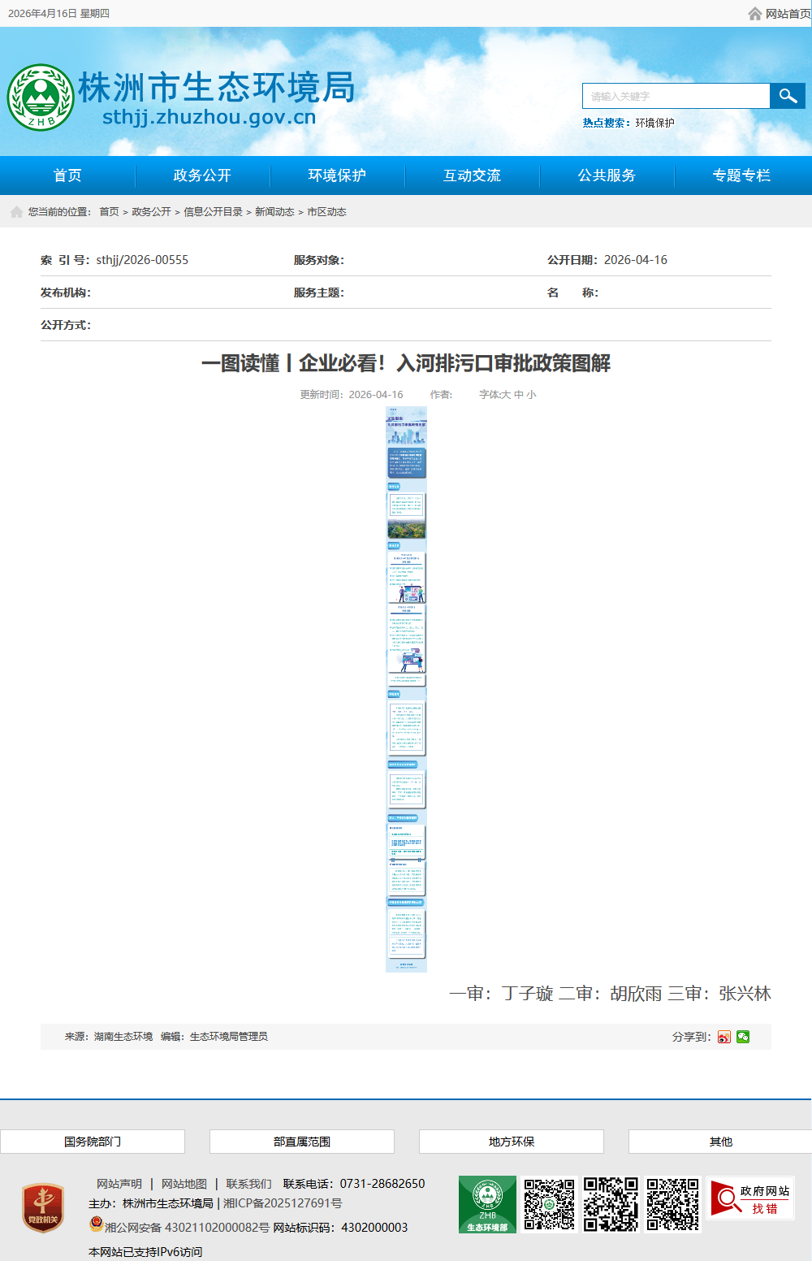Expand the 国务院部门 links list
Image resolution: width=812 pixels, height=1261 pixels.
[93, 1142]
